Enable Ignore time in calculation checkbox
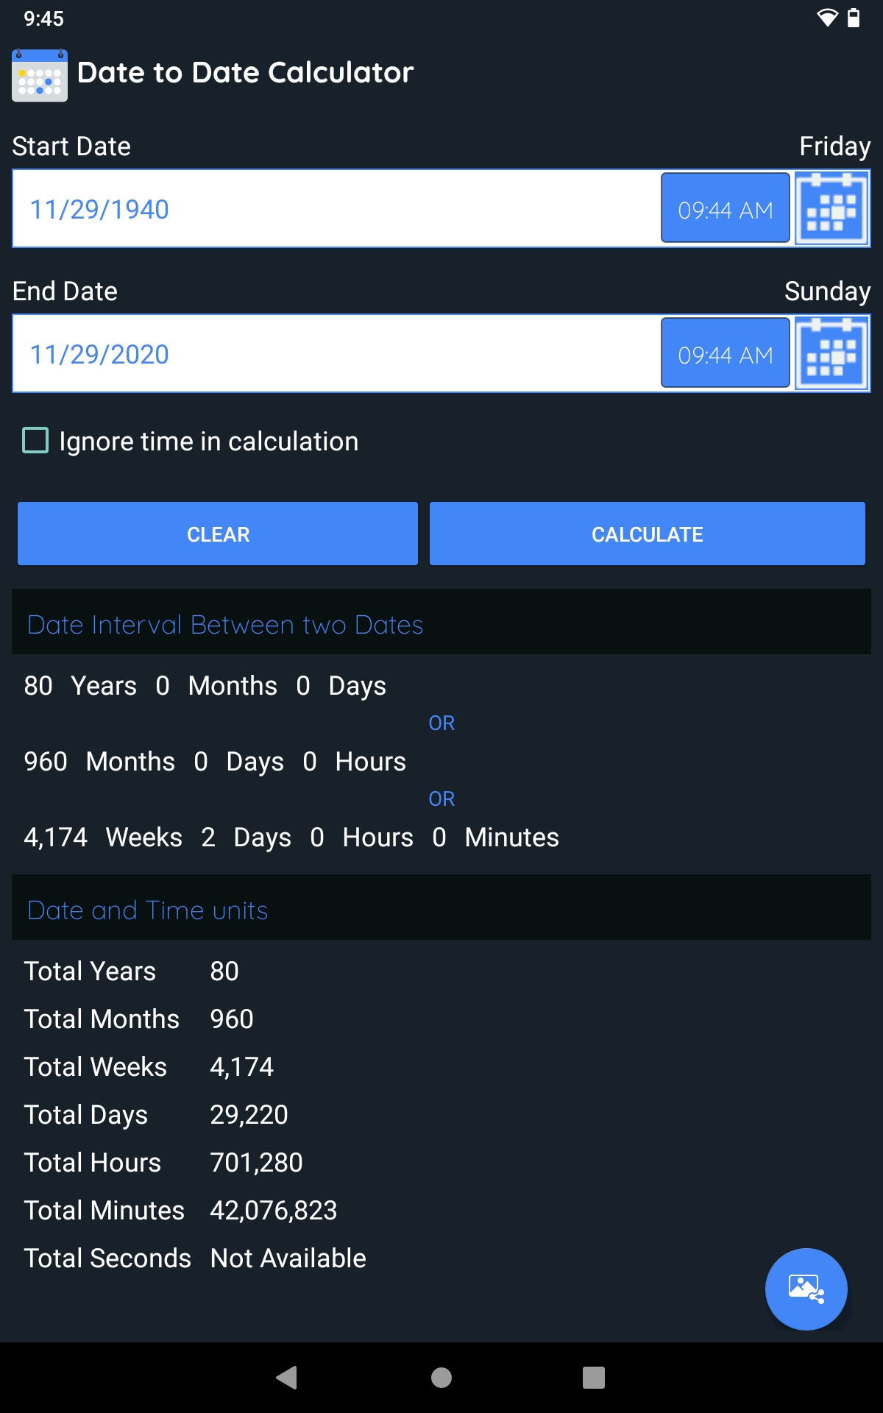 [35, 440]
